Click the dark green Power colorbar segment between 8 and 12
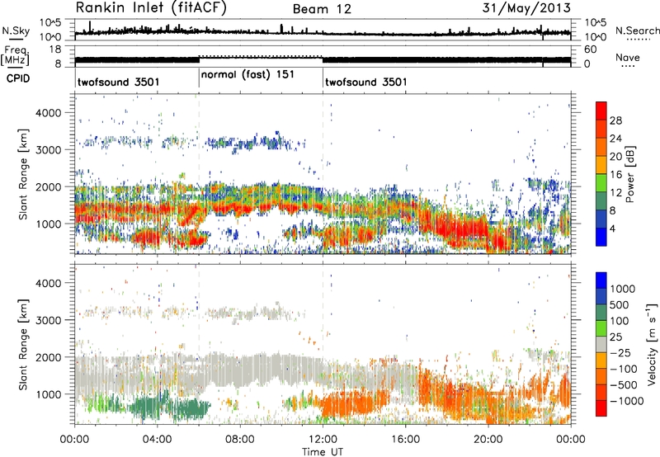 [x=601, y=201]
